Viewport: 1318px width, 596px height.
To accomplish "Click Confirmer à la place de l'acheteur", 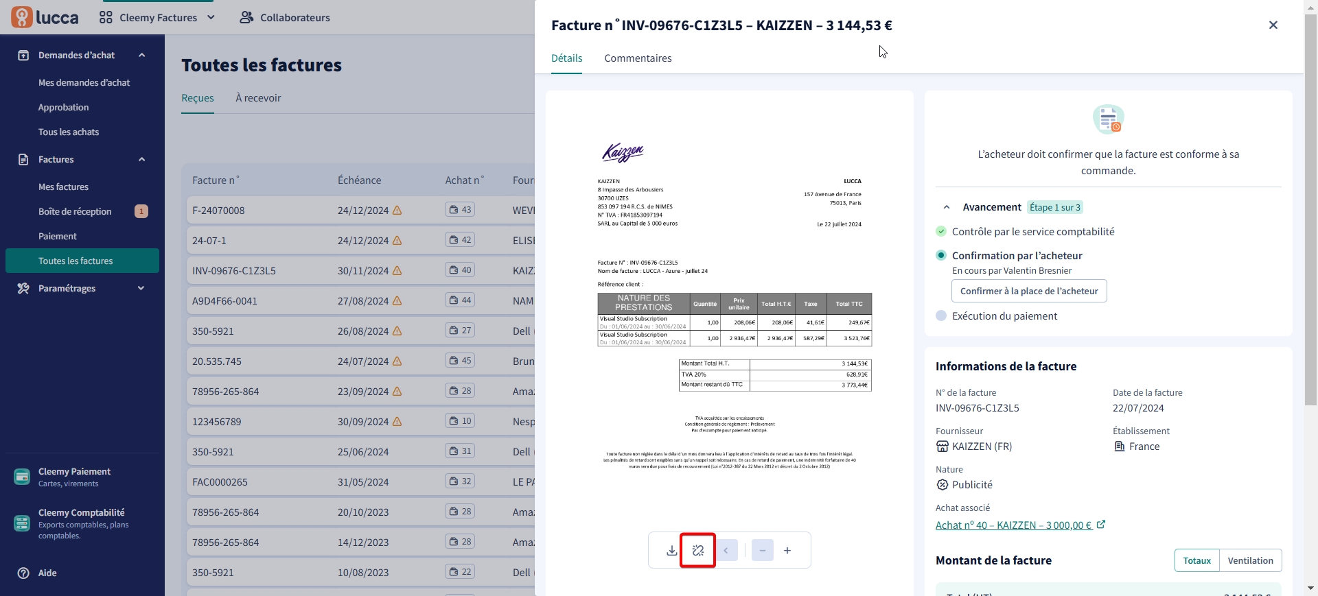I will (1029, 291).
